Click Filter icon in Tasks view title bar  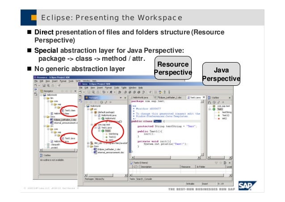225,163
